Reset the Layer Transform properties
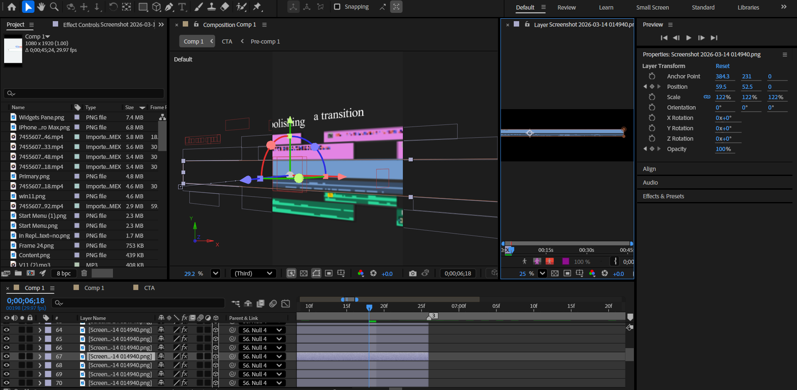Screen dimensions: 797x390 tap(722, 66)
